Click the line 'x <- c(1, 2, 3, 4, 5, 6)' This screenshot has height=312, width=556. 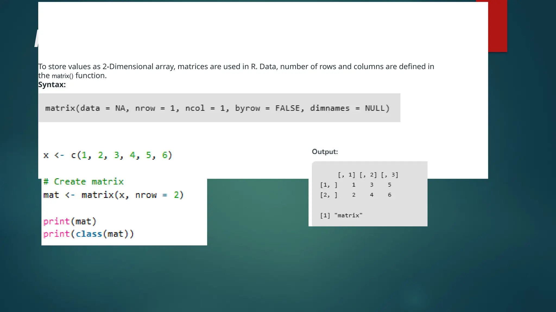(x=108, y=155)
